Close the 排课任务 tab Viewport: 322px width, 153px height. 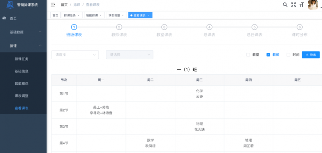(x=78, y=15)
